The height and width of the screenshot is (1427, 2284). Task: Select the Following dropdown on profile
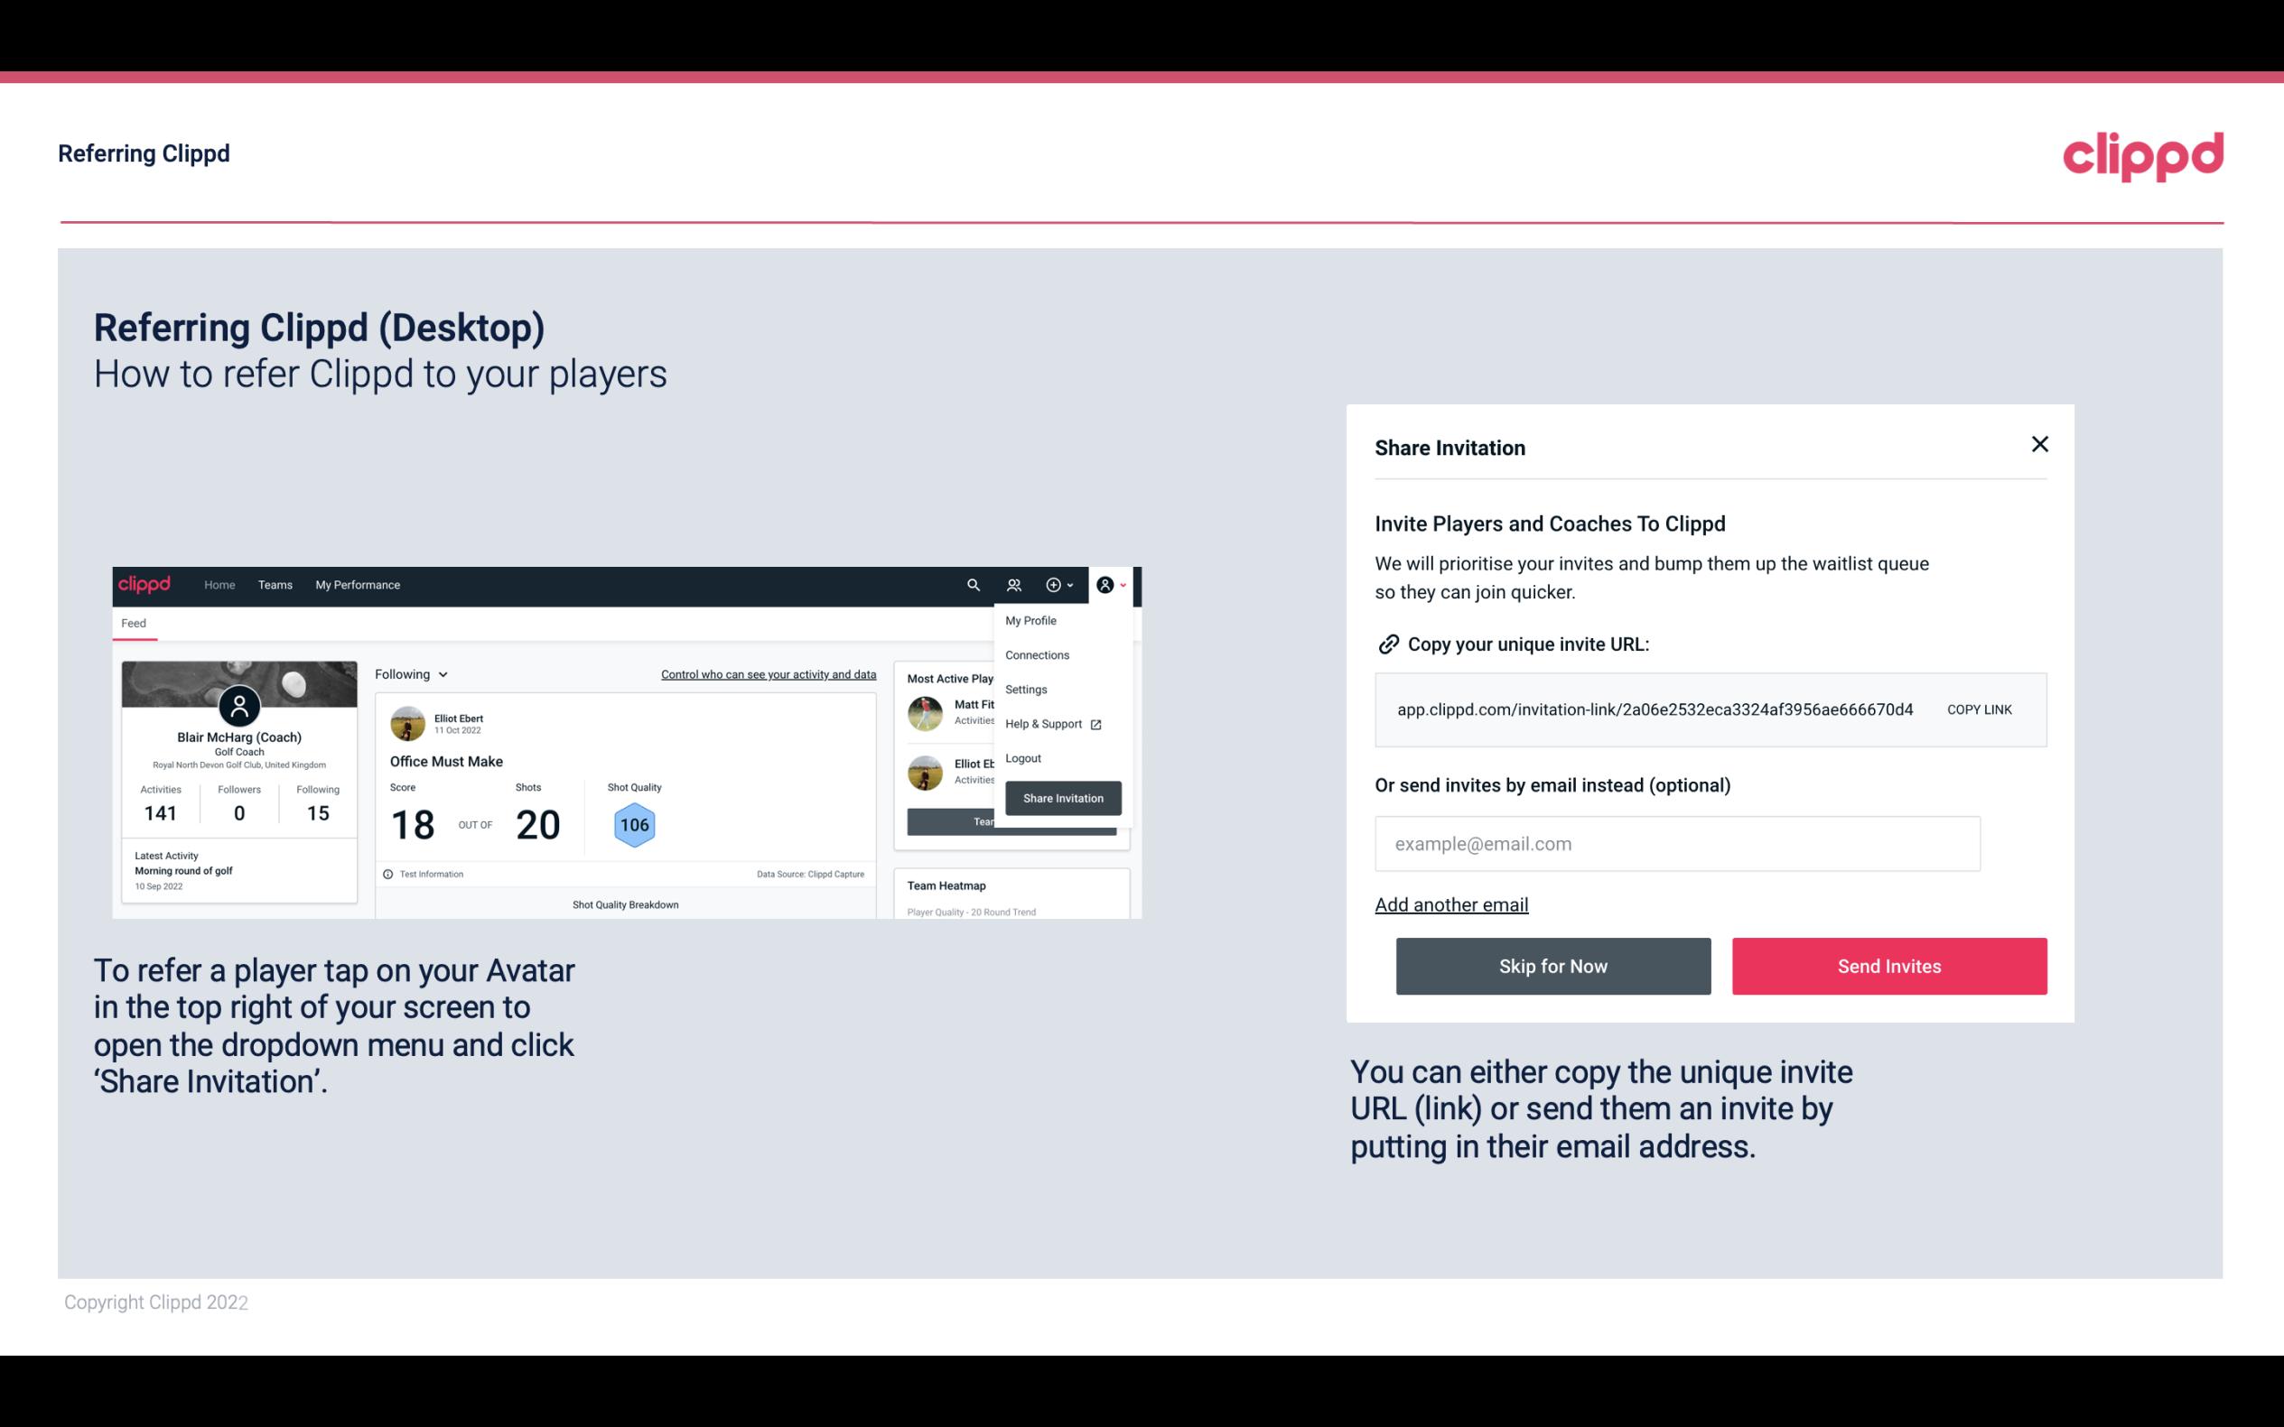408,674
